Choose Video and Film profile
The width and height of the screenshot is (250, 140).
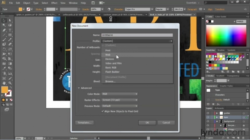137,63
